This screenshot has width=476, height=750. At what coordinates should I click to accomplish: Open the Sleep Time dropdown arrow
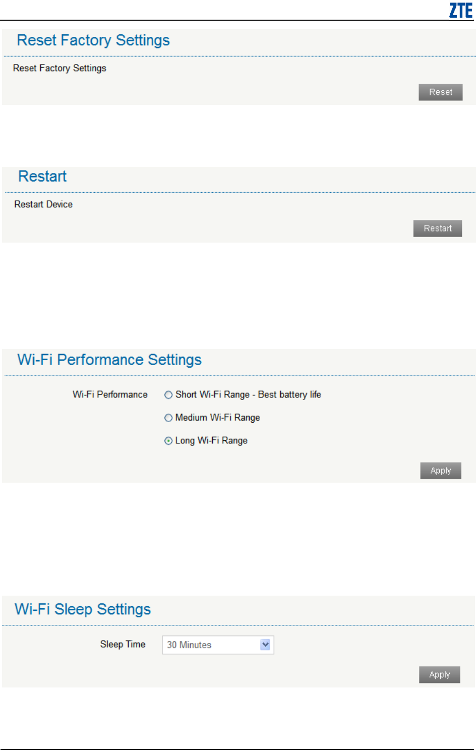(x=265, y=645)
